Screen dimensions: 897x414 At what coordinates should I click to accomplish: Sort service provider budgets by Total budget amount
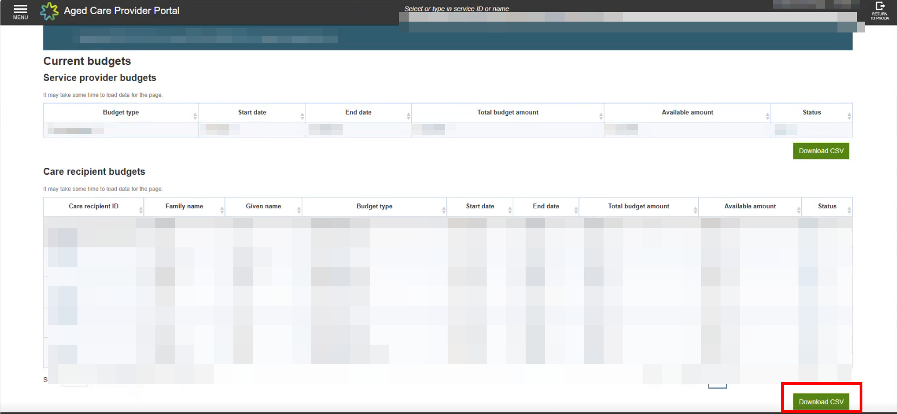508,113
